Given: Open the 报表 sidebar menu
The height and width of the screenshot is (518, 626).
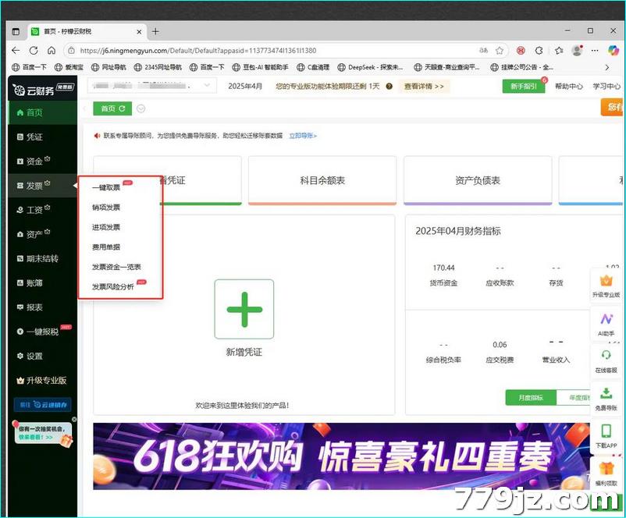Looking at the screenshot, I should point(42,307).
